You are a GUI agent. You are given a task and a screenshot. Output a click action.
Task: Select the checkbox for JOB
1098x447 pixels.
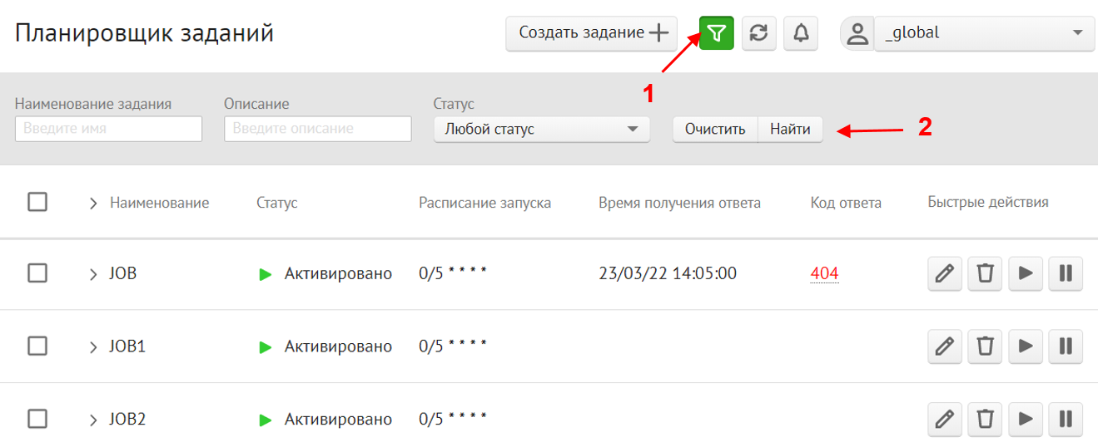coord(37,273)
